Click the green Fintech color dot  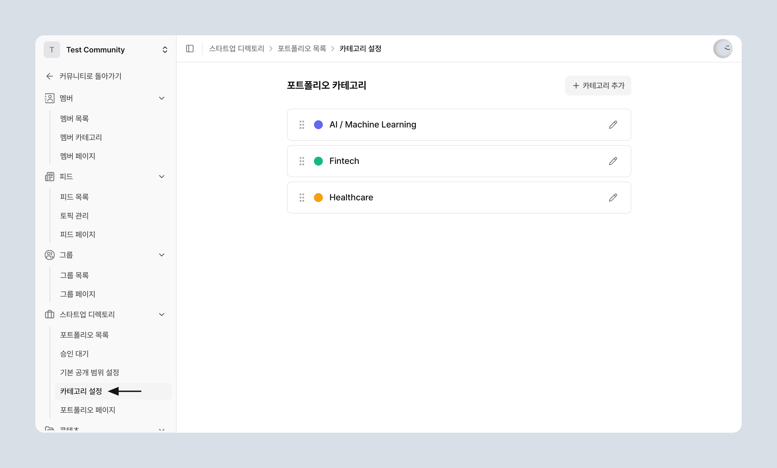click(318, 161)
